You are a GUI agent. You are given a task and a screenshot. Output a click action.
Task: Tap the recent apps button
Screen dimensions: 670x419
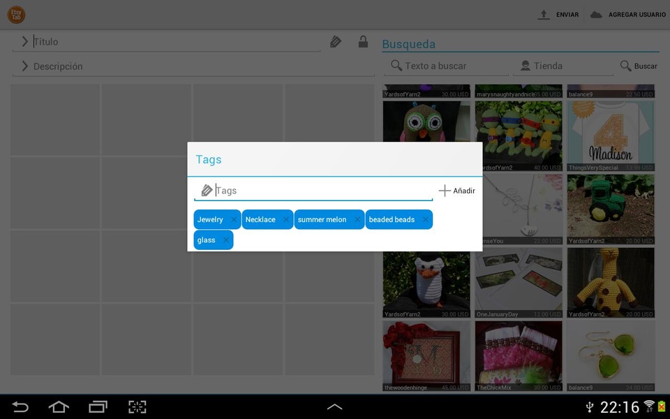coord(98,406)
